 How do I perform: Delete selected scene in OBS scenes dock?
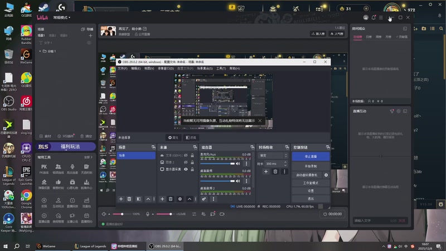[129, 199]
